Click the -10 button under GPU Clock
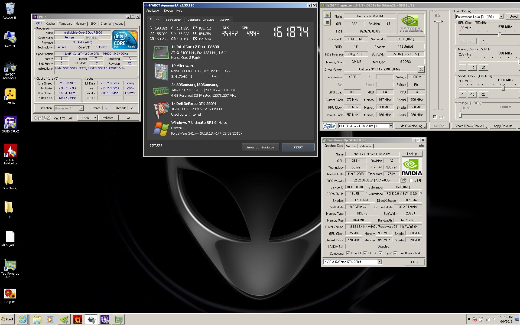Image resolution: width=520 pixels, height=325 pixels. (x=472, y=41)
